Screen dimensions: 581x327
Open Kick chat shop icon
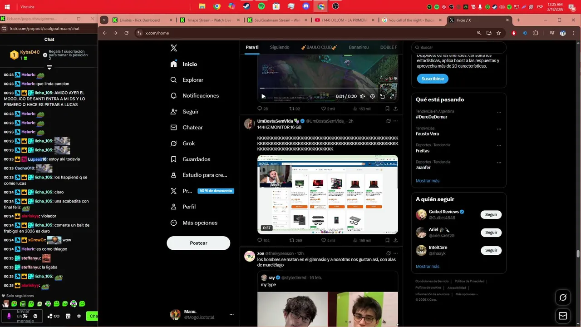tap(68, 316)
